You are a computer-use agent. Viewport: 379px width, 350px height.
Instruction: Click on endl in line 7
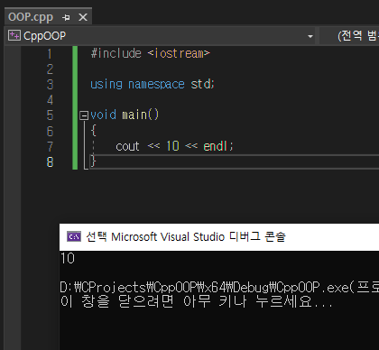pyautogui.click(x=215, y=146)
